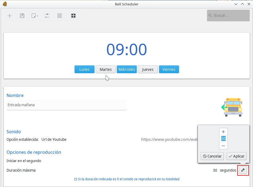Minimize the window with down chevron
253x187 pixels.
tap(236, 4)
